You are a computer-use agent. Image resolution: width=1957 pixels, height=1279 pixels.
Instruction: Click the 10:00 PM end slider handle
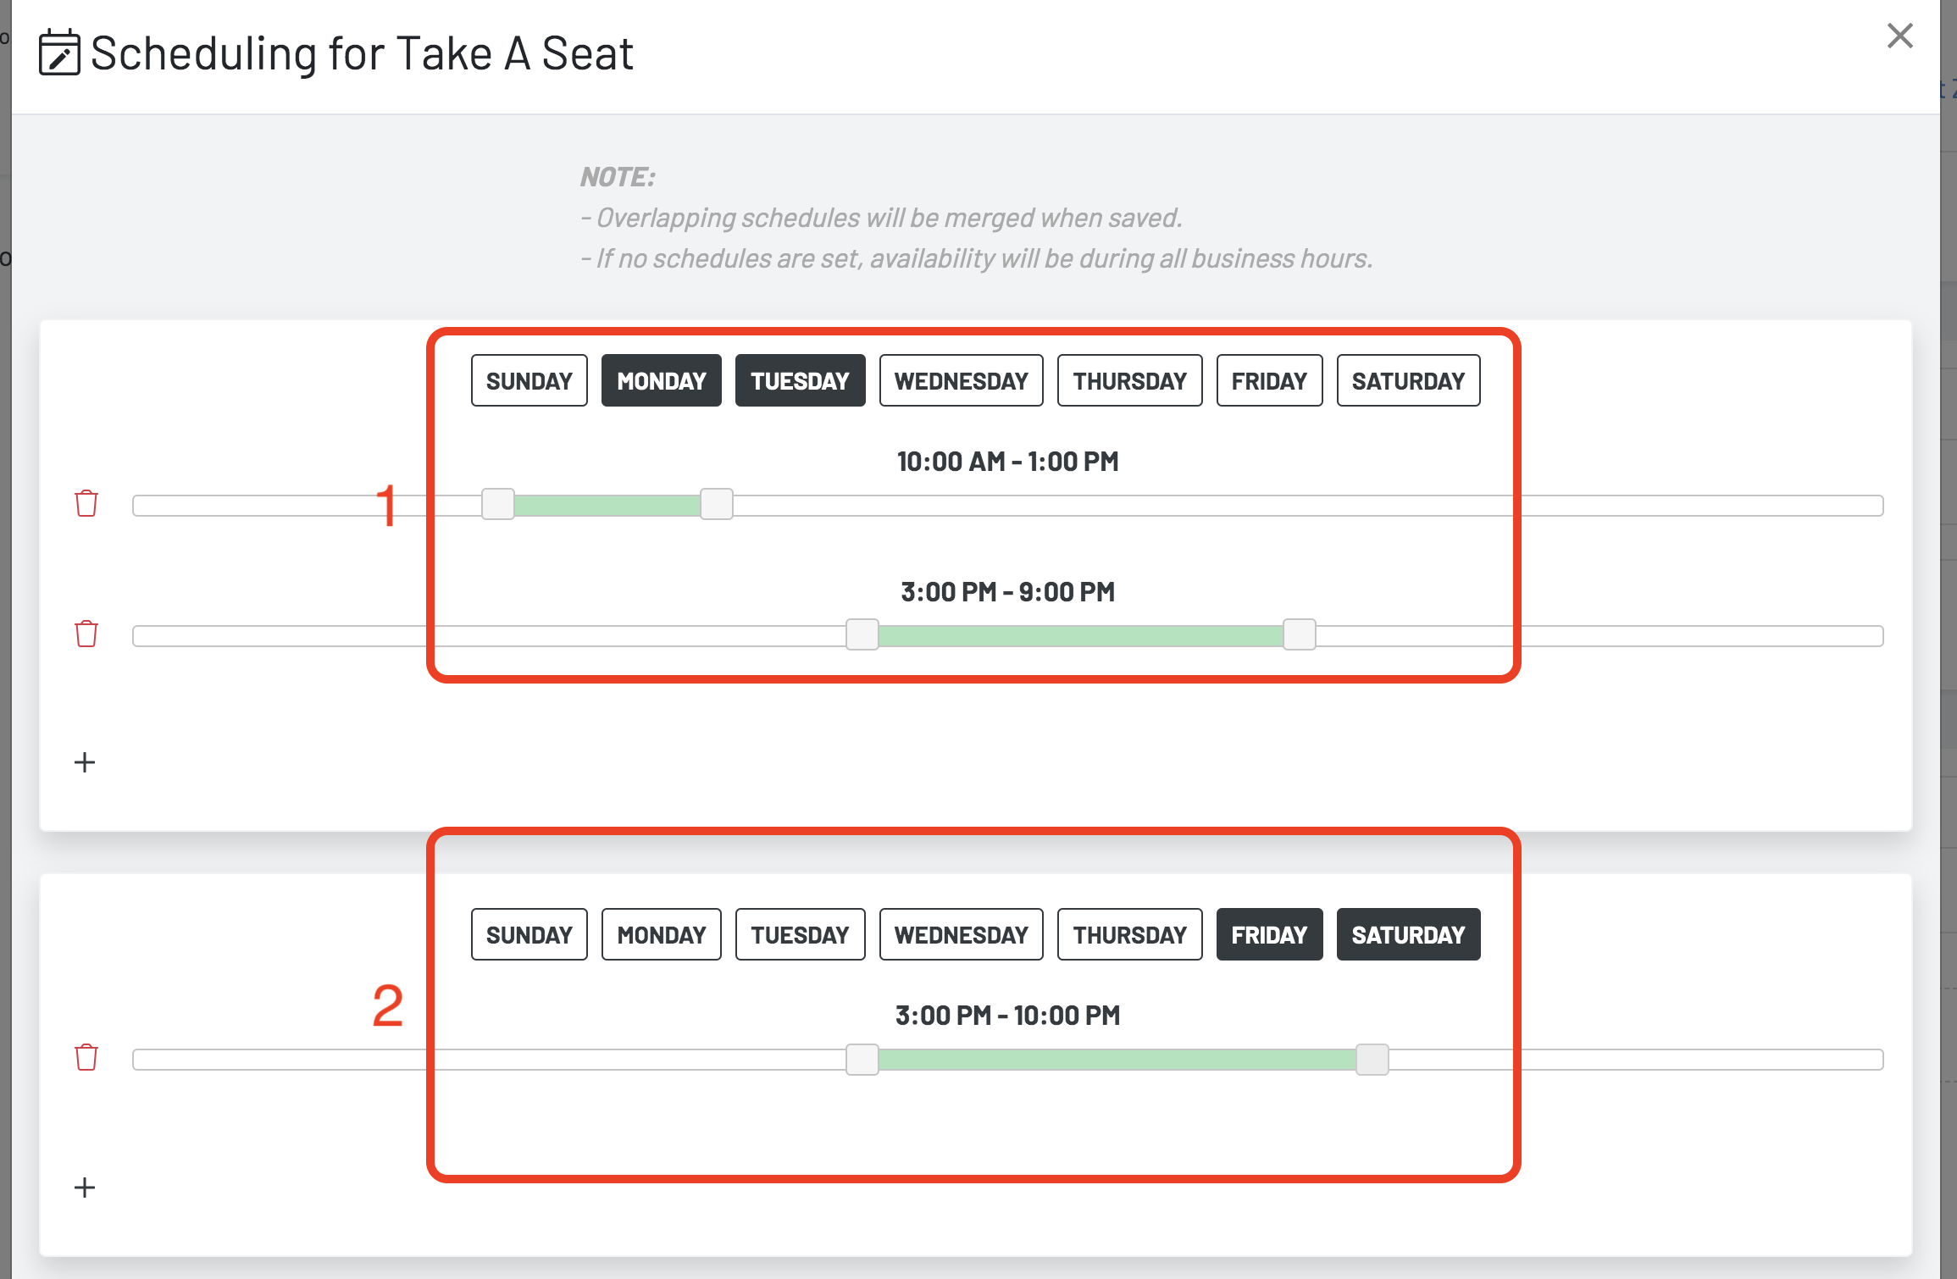[x=1372, y=1060]
